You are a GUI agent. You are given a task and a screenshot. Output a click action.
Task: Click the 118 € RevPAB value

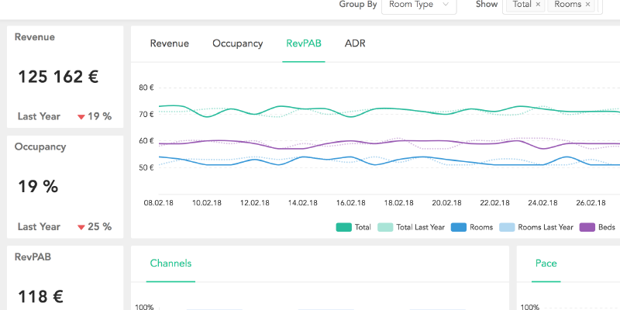coord(40,295)
